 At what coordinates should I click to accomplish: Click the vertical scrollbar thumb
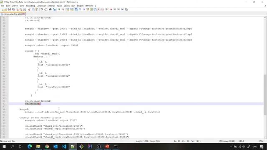coord(265,95)
